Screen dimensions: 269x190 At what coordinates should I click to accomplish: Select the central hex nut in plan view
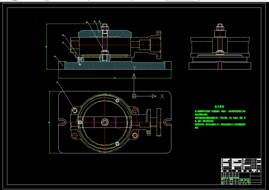105,122
